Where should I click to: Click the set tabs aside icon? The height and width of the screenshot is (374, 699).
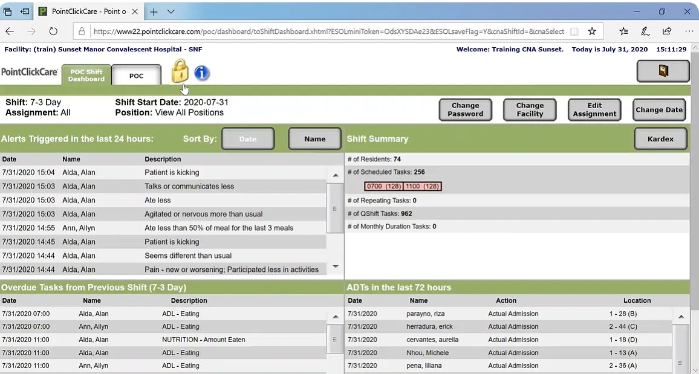point(25,11)
